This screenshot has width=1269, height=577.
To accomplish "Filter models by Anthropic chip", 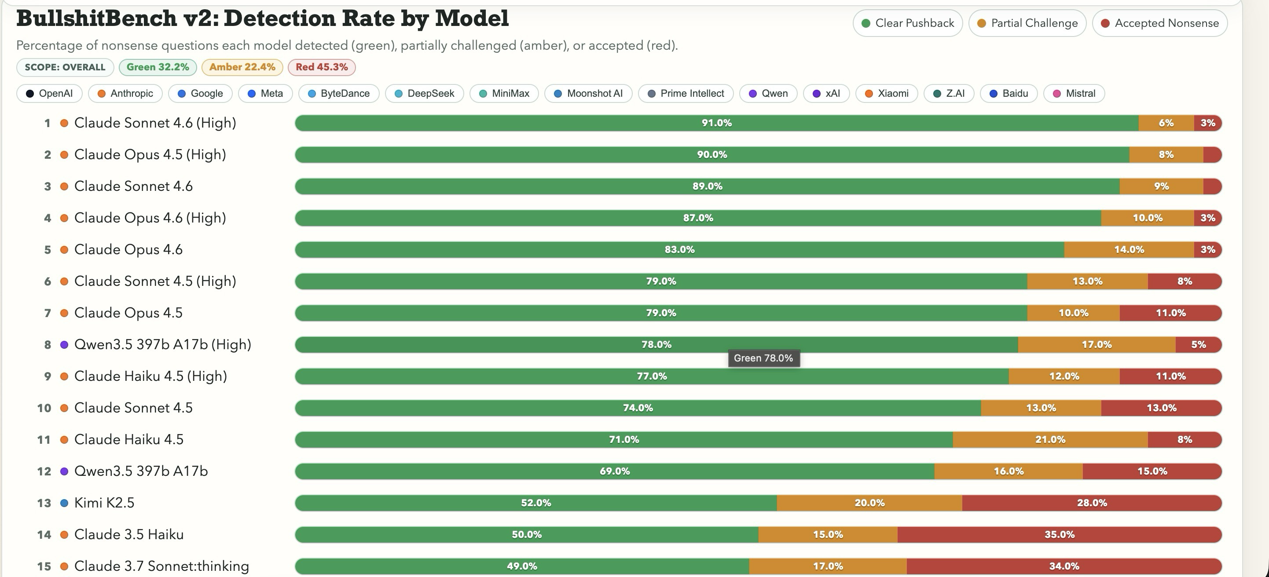I will point(125,94).
